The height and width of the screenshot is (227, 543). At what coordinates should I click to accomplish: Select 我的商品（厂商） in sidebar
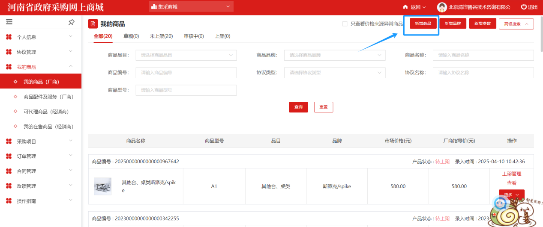(41, 82)
